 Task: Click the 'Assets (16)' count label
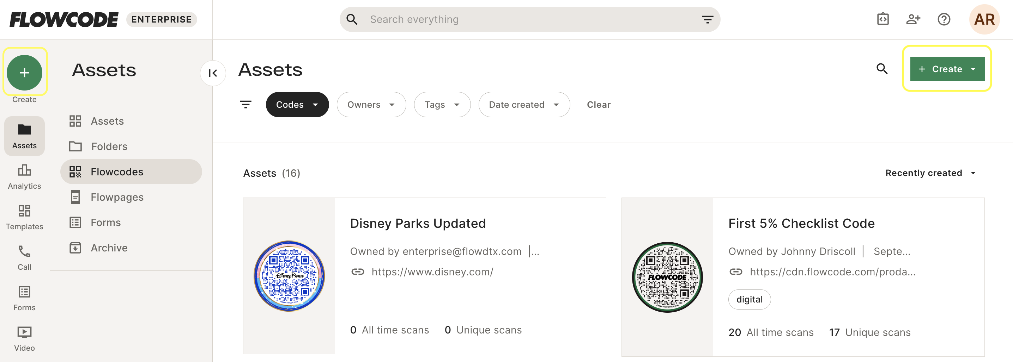[271, 173]
